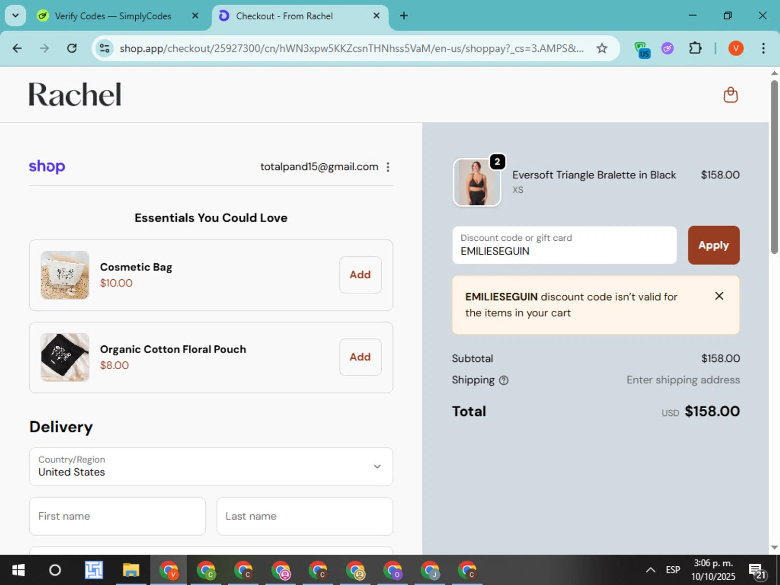Viewport: 780px width, 585px height.
Task: Click the purple SimplyCodes extension icon
Action: (x=668, y=48)
